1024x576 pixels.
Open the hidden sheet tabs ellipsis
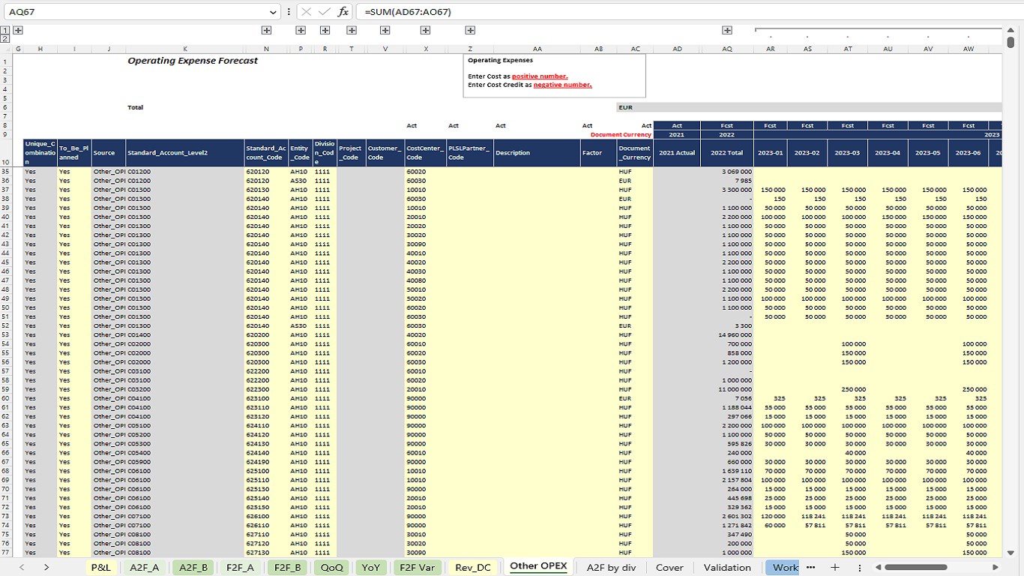(810, 567)
